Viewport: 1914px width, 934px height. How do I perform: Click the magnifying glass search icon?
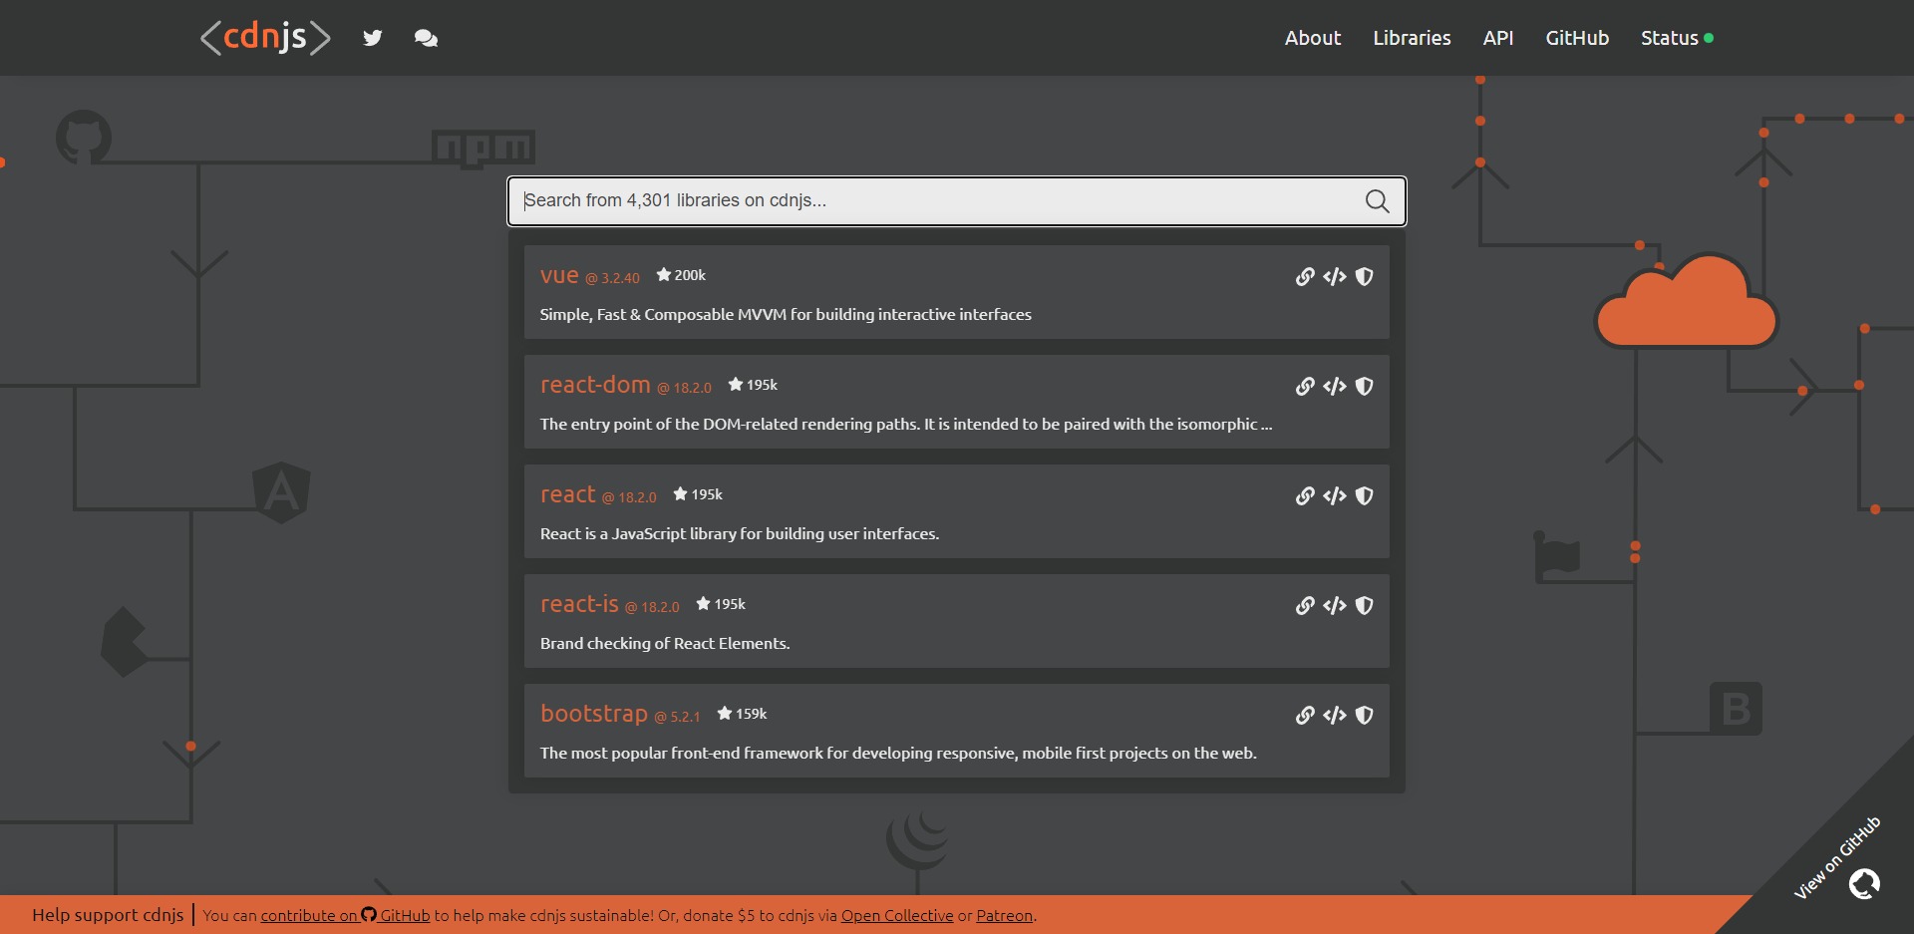point(1377,201)
